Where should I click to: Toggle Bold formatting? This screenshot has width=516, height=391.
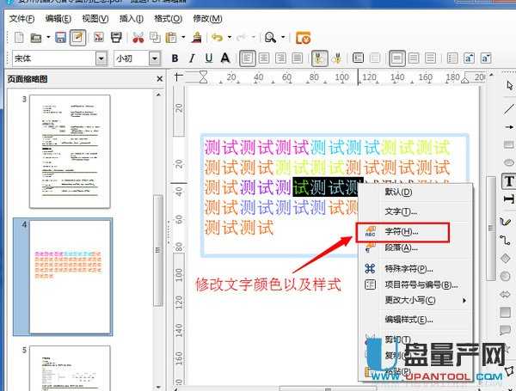[175, 58]
